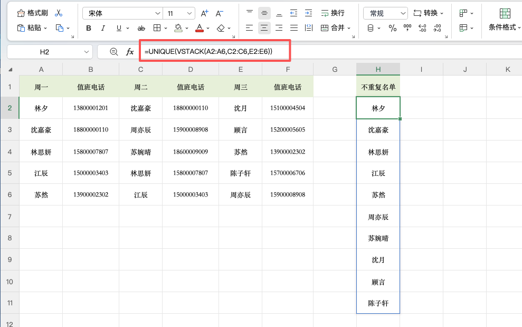Viewport: 522px width, 327px height.
Task: Click the eraser clear icon
Action: (221, 29)
